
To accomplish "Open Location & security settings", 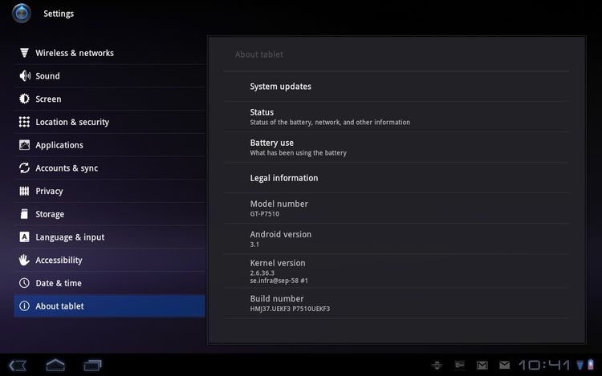I will point(72,123).
